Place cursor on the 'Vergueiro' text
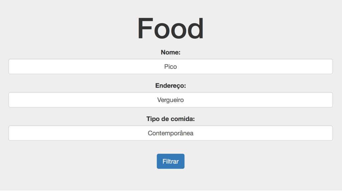This screenshot has height=191, width=342. click(170, 100)
